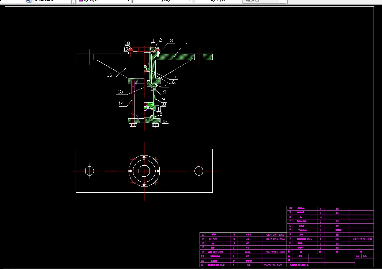
Task: Select balloon label 16 in the section view
Action: tap(109, 75)
